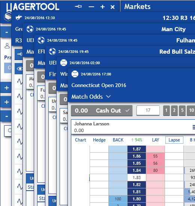195x206 pixels.
Task: Click the user profile icon in left sidebar
Action: [7, 46]
